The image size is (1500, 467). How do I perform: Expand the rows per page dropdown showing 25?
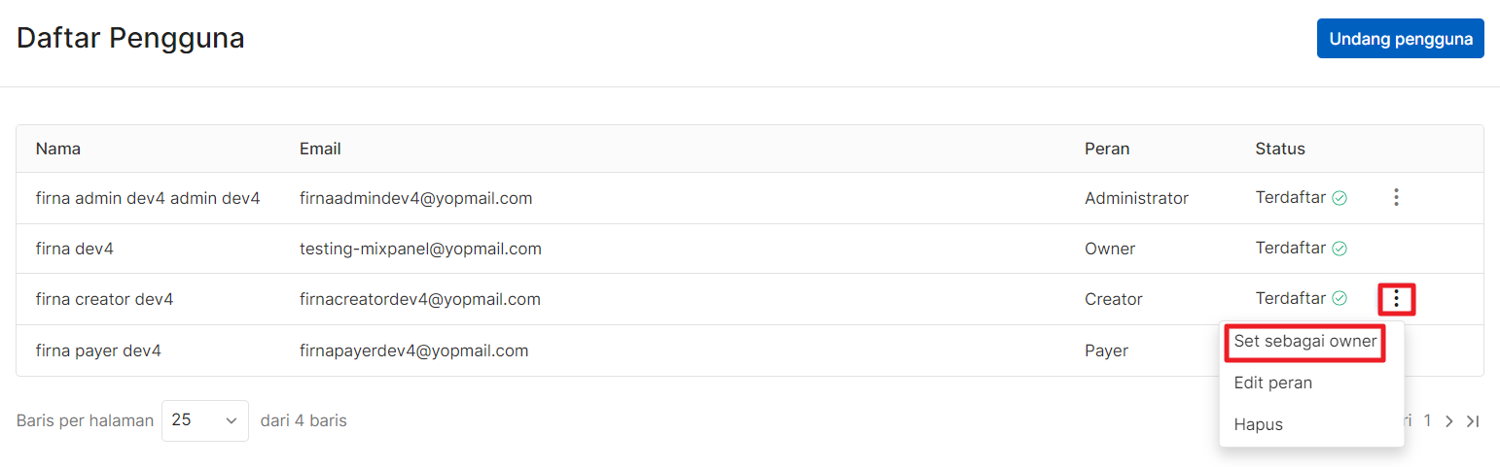click(x=205, y=420)
